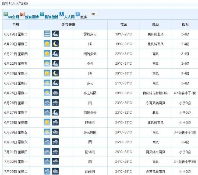Click the 6月28日 星期四 date cell
The width and height of the screenshot is (198, 175).
click(16, 122)
